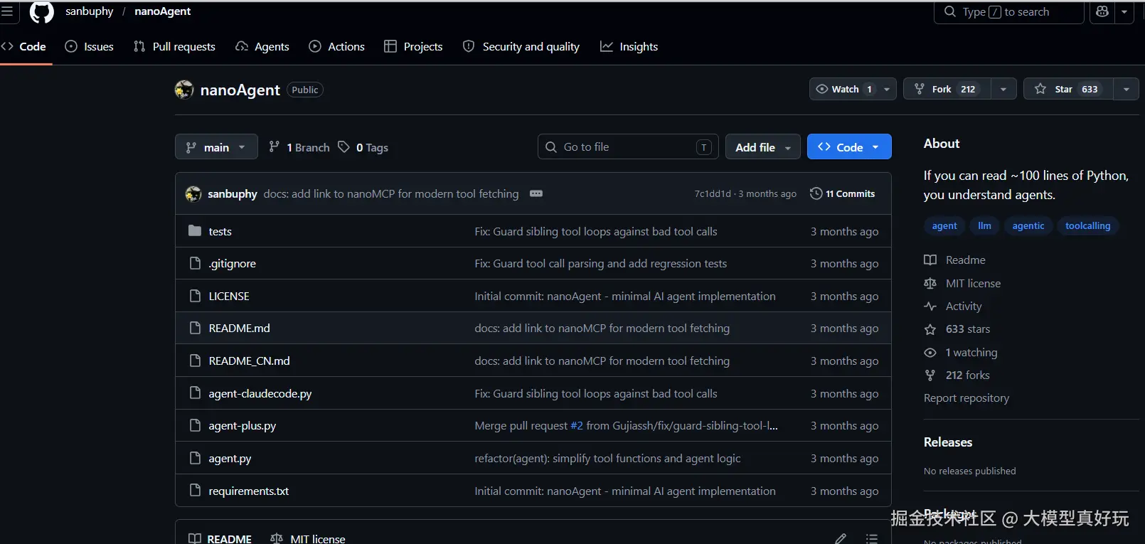Click the repository owner avatar beside nanoAgent
Viewport: 1145px width, 544px height.
(184, 90)
